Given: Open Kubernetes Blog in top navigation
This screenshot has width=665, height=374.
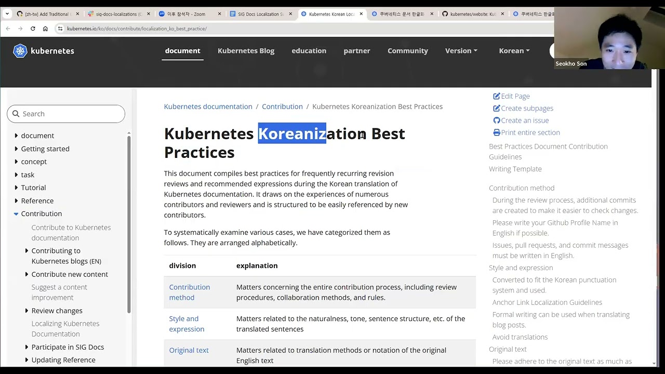Looking at the screenshot, I should coord(246,50).
